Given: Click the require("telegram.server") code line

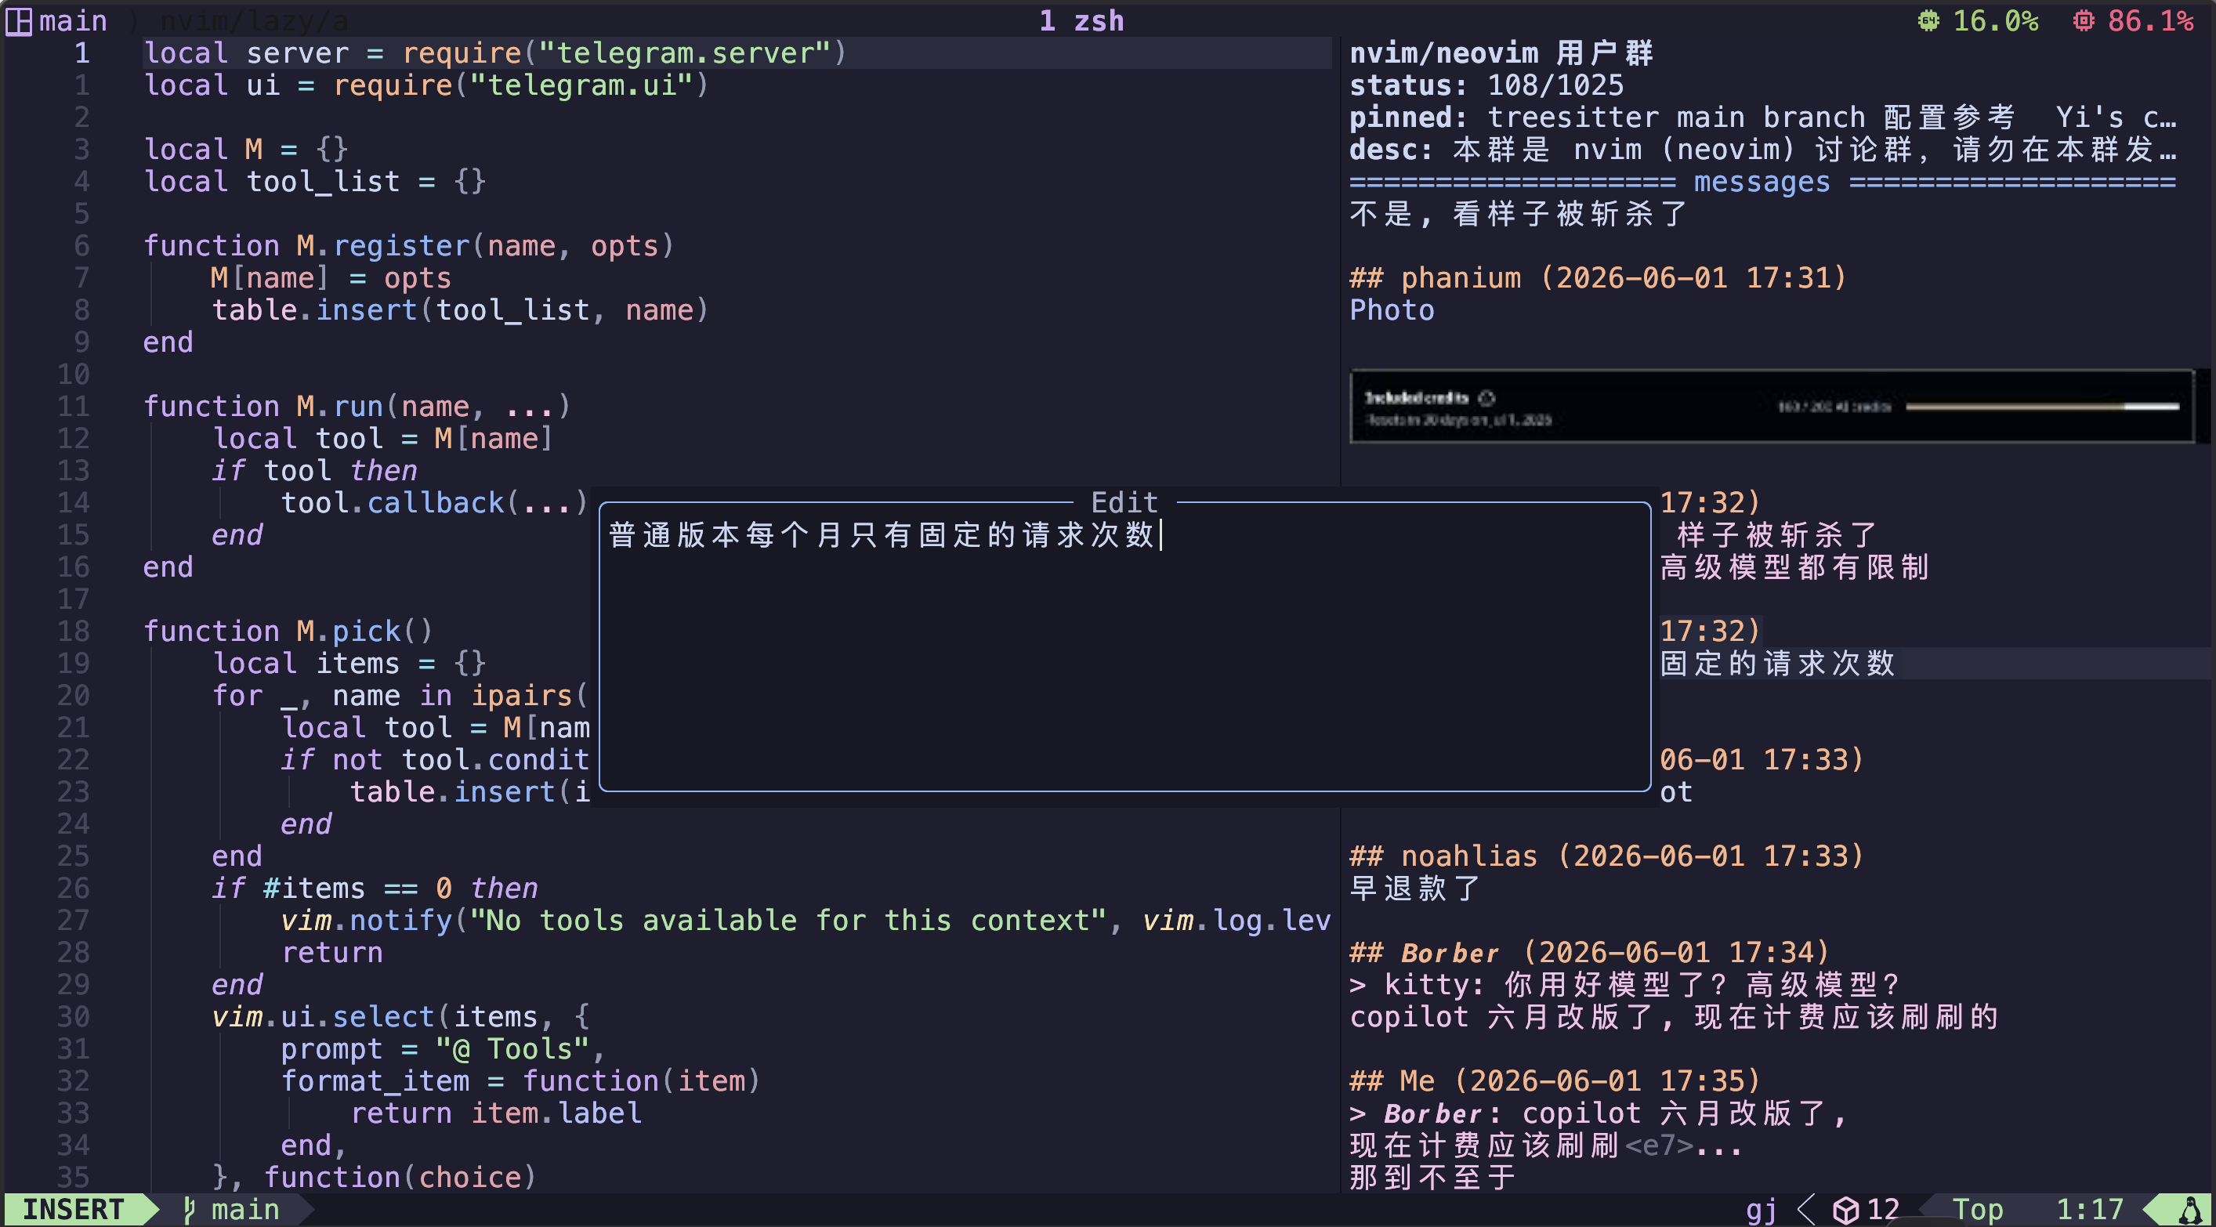Looking at the screenshot, I should (494, 53).
